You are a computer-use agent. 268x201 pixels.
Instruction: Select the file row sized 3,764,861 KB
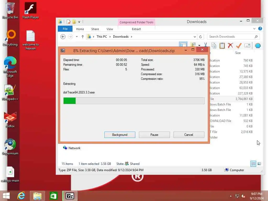pos(231,99)
